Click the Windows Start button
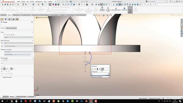The image size is (183, 103). pyautogui.click(x=2, y=101)
